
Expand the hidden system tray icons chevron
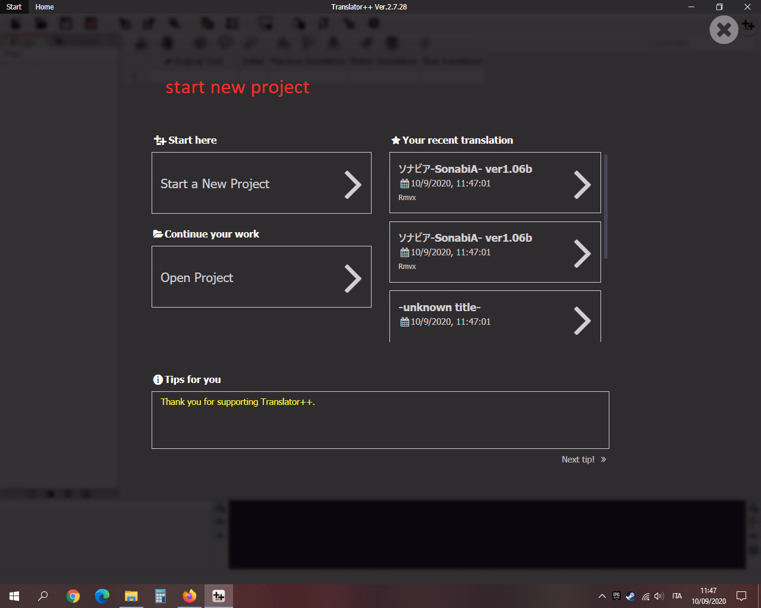(602, 596)
